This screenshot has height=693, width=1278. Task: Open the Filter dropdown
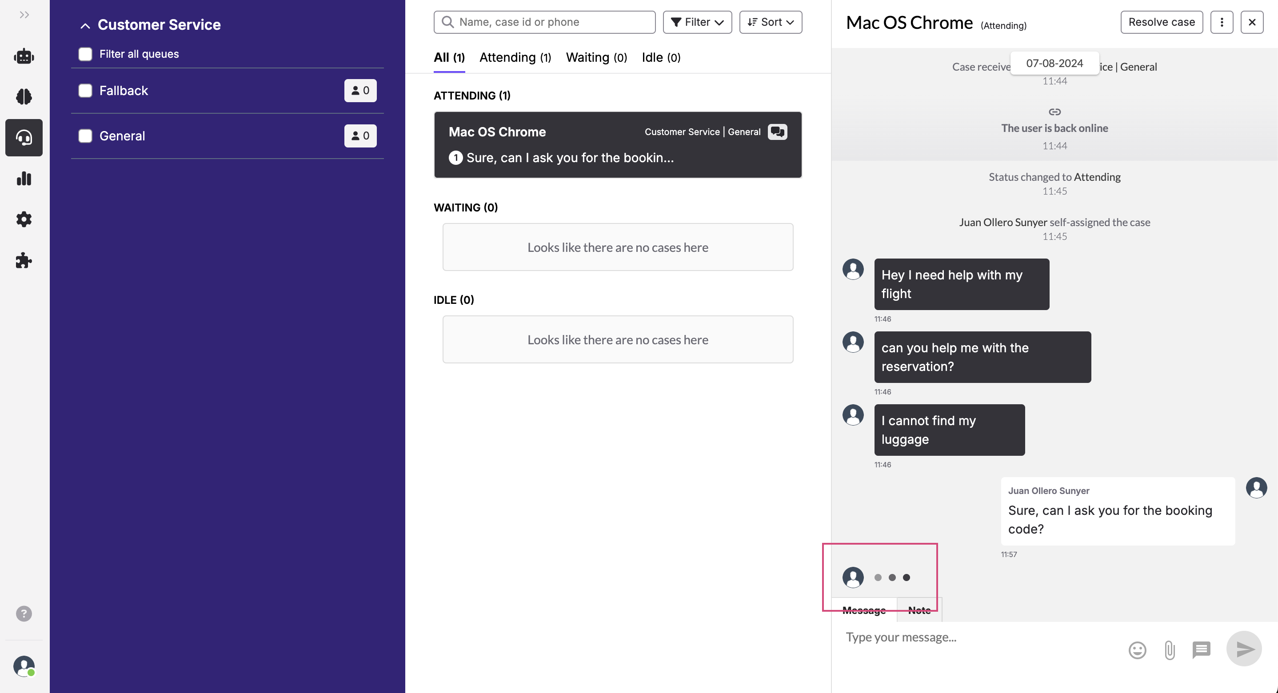pyautogui.click(x=697, y=22)
